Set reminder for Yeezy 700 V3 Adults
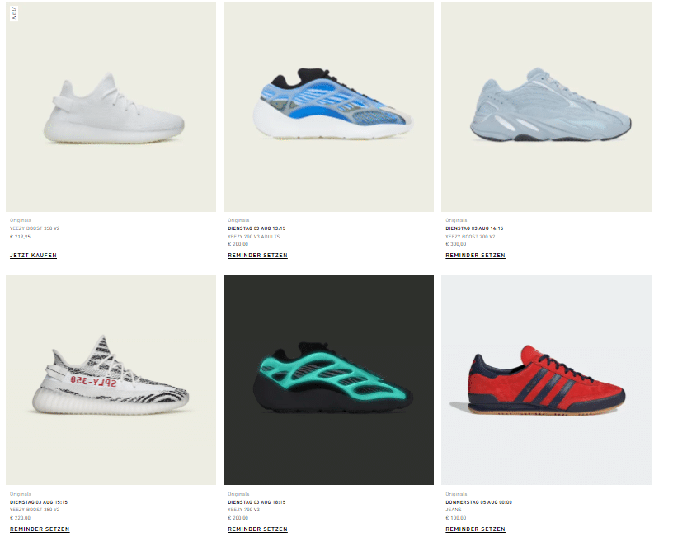 point(257,256)
